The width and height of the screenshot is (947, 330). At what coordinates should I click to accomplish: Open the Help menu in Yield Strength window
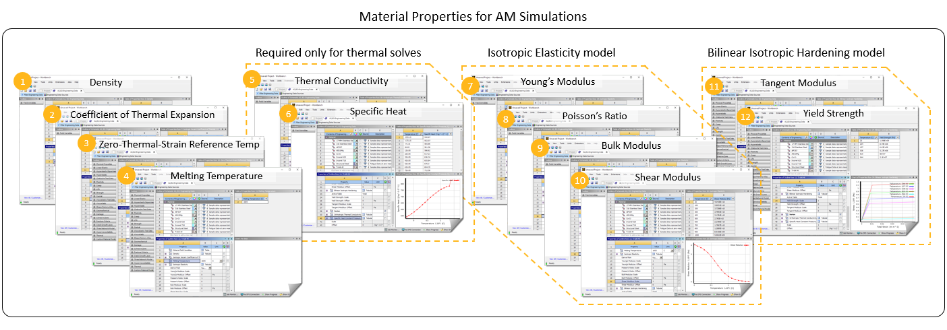point(797,113)
